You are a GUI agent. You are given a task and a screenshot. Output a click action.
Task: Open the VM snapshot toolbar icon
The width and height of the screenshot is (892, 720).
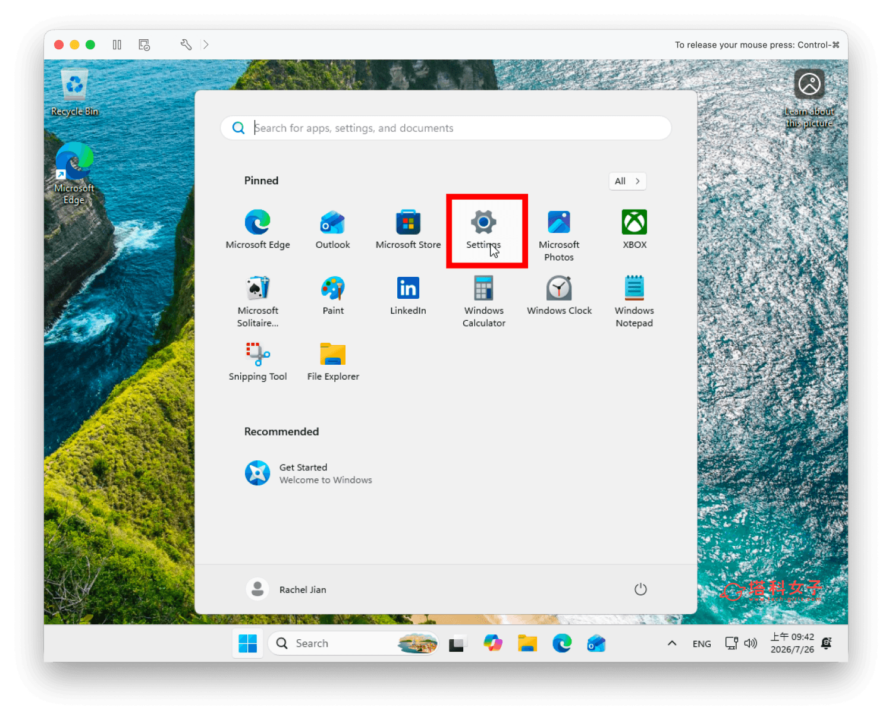pyautogui.click(x=145, y=45)
